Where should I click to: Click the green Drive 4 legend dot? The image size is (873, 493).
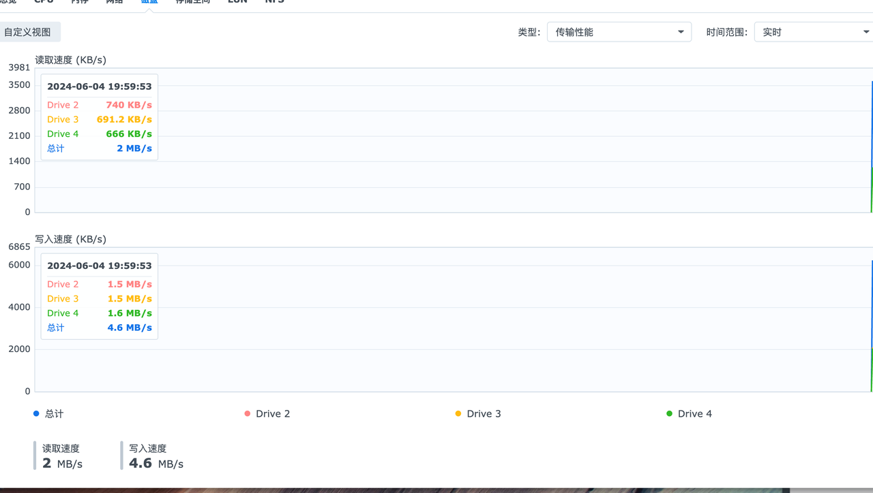(x=670, y=413)
